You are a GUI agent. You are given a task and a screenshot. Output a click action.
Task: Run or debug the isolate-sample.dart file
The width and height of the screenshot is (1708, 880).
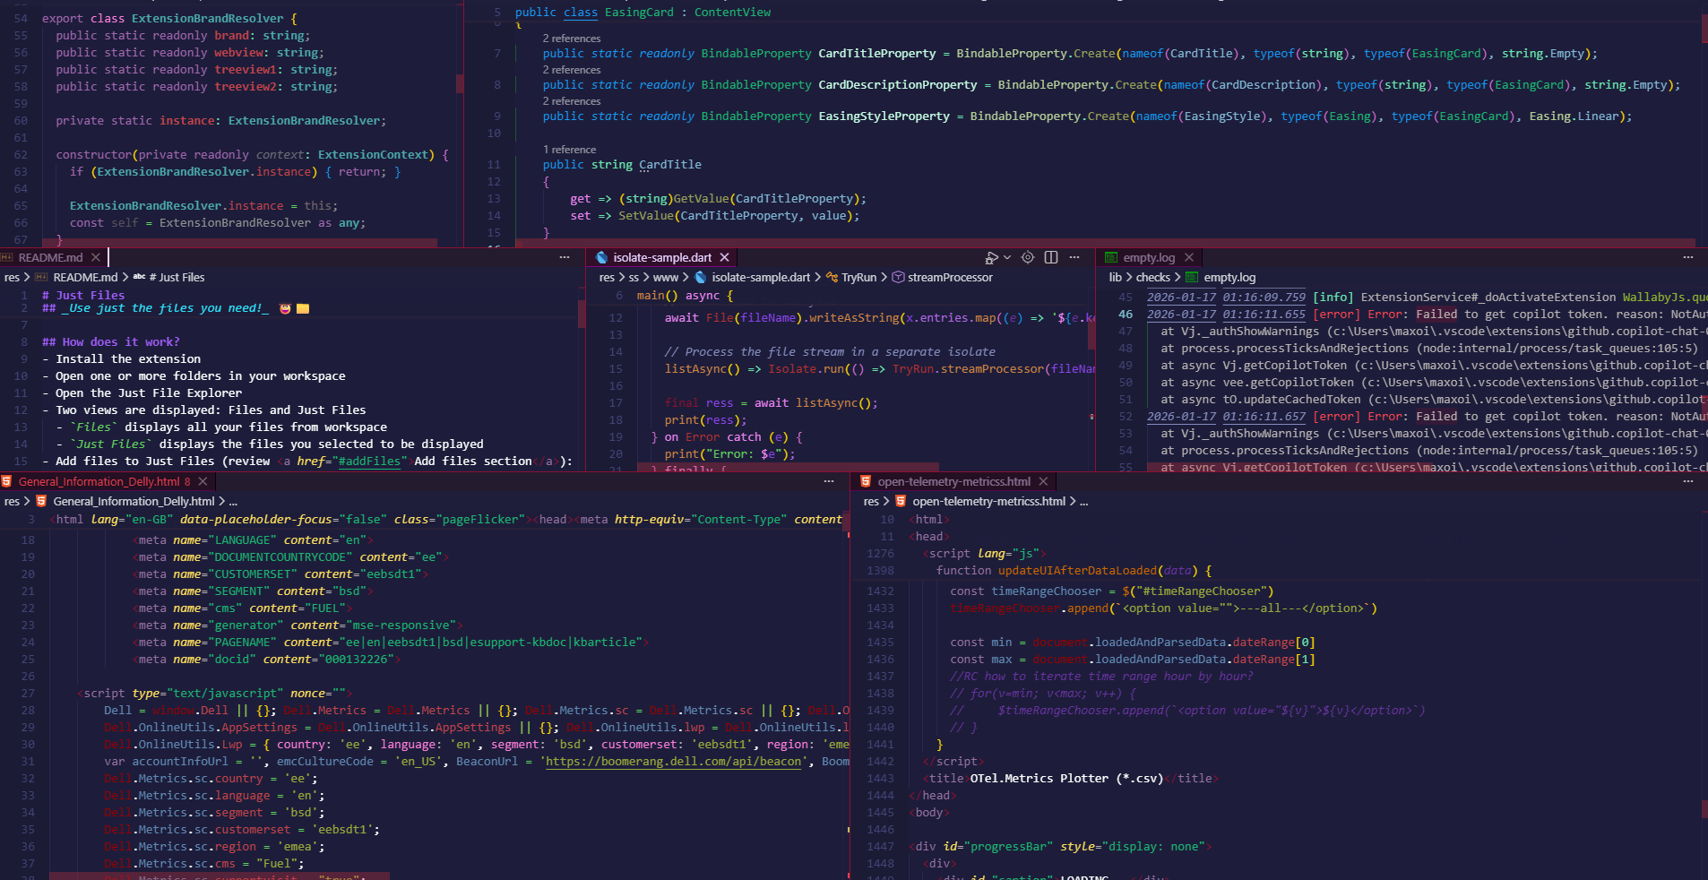point(991,258)
